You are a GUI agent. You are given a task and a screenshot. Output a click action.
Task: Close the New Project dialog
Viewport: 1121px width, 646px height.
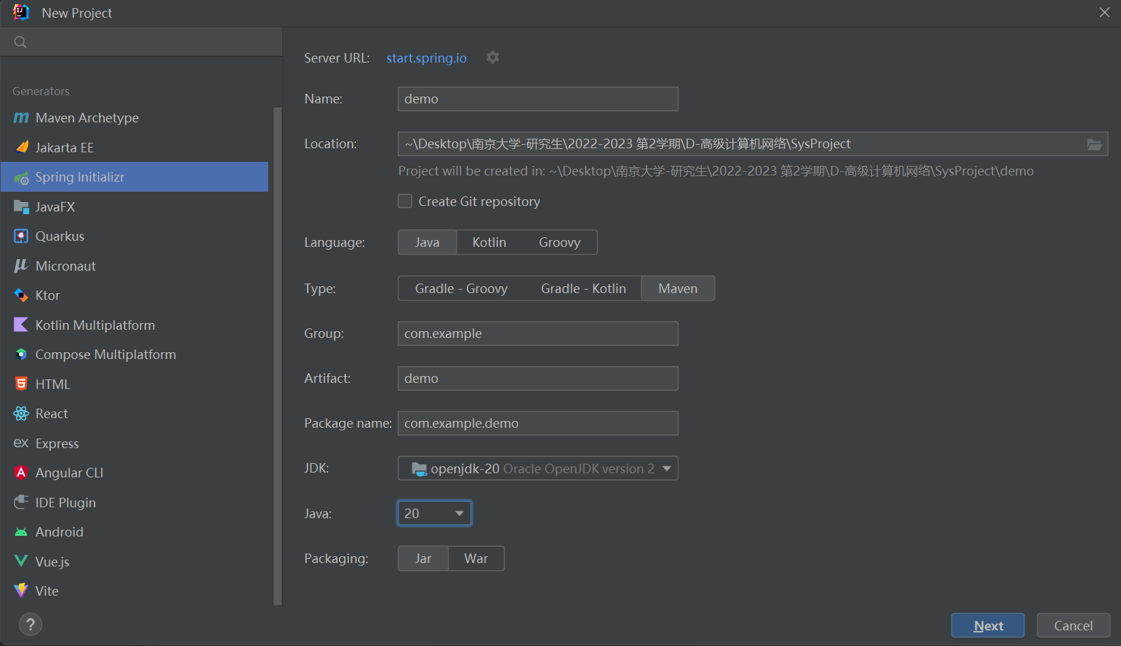1104,12
